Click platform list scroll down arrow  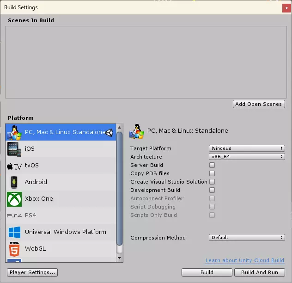click(x=119, y=258)
